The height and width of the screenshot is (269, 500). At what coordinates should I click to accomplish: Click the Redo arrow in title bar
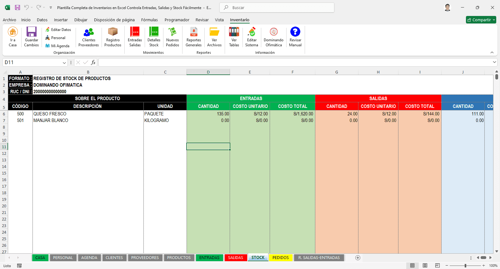tap(38, 8)
